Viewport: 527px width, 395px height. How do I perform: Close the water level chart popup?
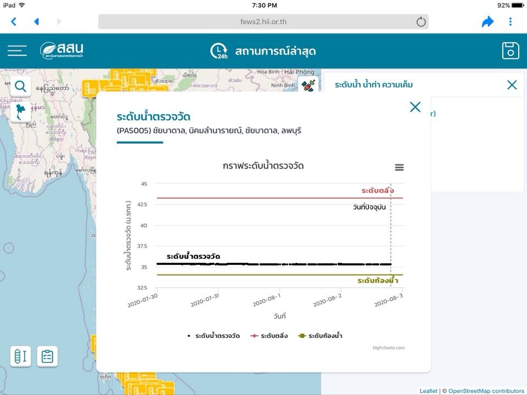point(415,107)
